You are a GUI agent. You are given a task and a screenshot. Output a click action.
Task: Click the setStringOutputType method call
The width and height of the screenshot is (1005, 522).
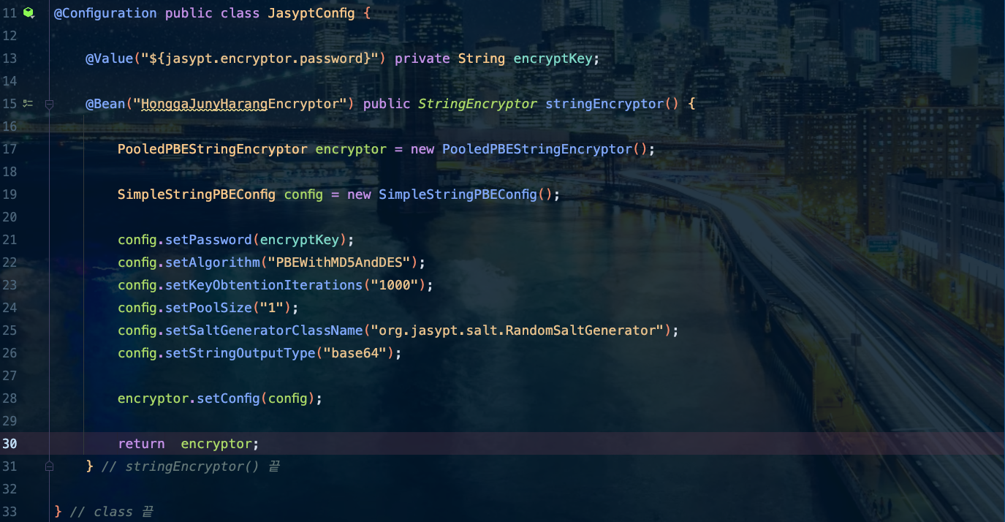point(240,353)
